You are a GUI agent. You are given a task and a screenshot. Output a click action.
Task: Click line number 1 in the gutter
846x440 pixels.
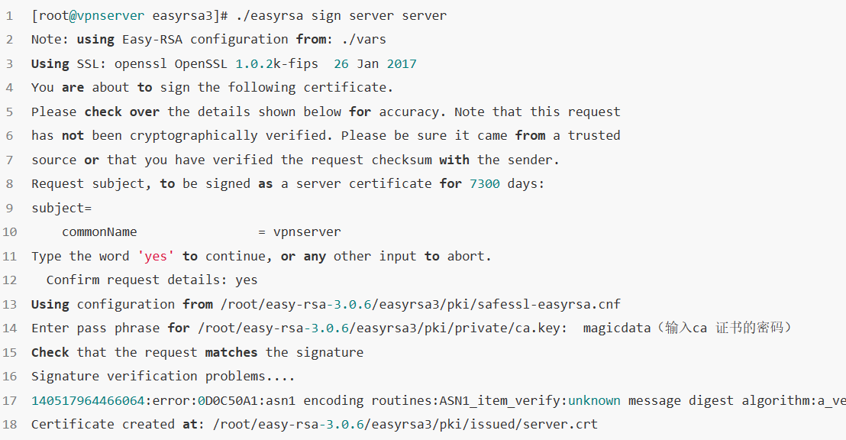click(x=10, y=15)
